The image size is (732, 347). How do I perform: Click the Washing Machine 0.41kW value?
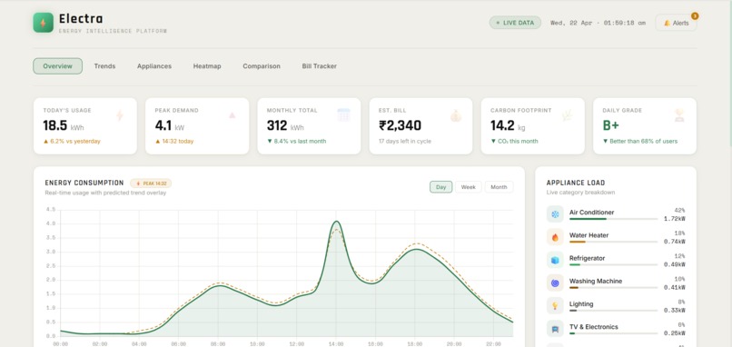tap(674, 287)
